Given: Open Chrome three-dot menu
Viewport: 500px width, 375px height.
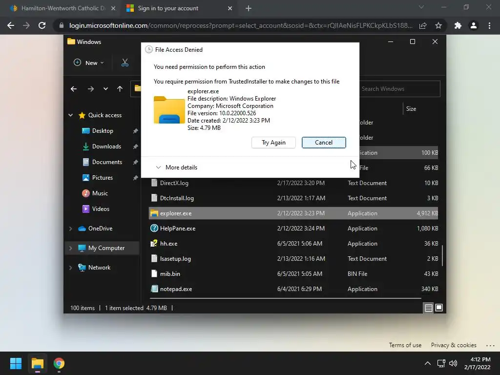Looking at the screenshot, I should click(489, 25).
